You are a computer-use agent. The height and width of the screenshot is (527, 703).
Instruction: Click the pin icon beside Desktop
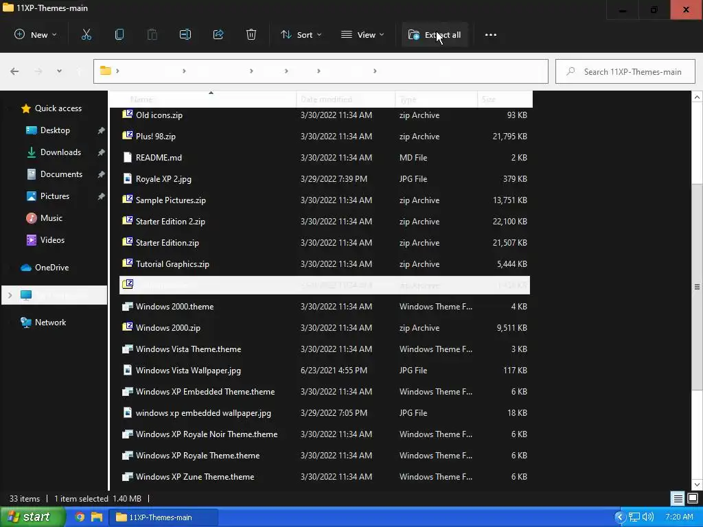[x=101, y=130]
